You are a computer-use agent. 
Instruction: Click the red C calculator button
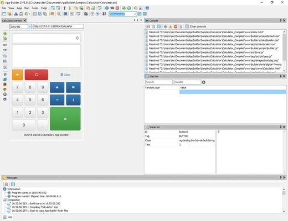37,75
